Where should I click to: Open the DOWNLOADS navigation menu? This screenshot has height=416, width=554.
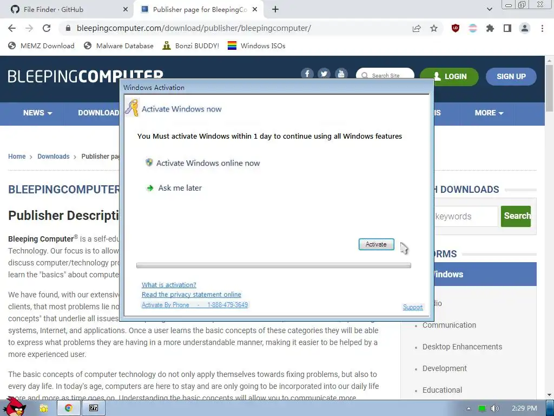[x=99, y=113]
